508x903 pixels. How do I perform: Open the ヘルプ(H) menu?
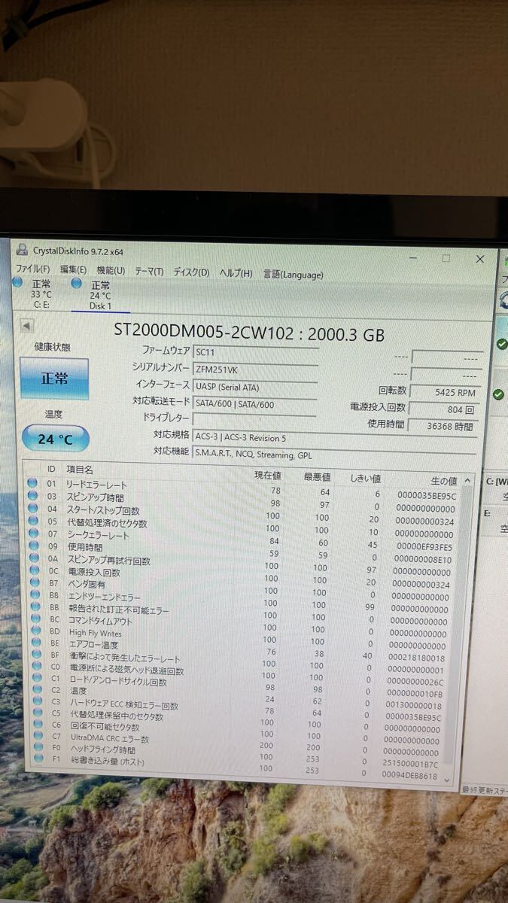click(x=236, y=273)
